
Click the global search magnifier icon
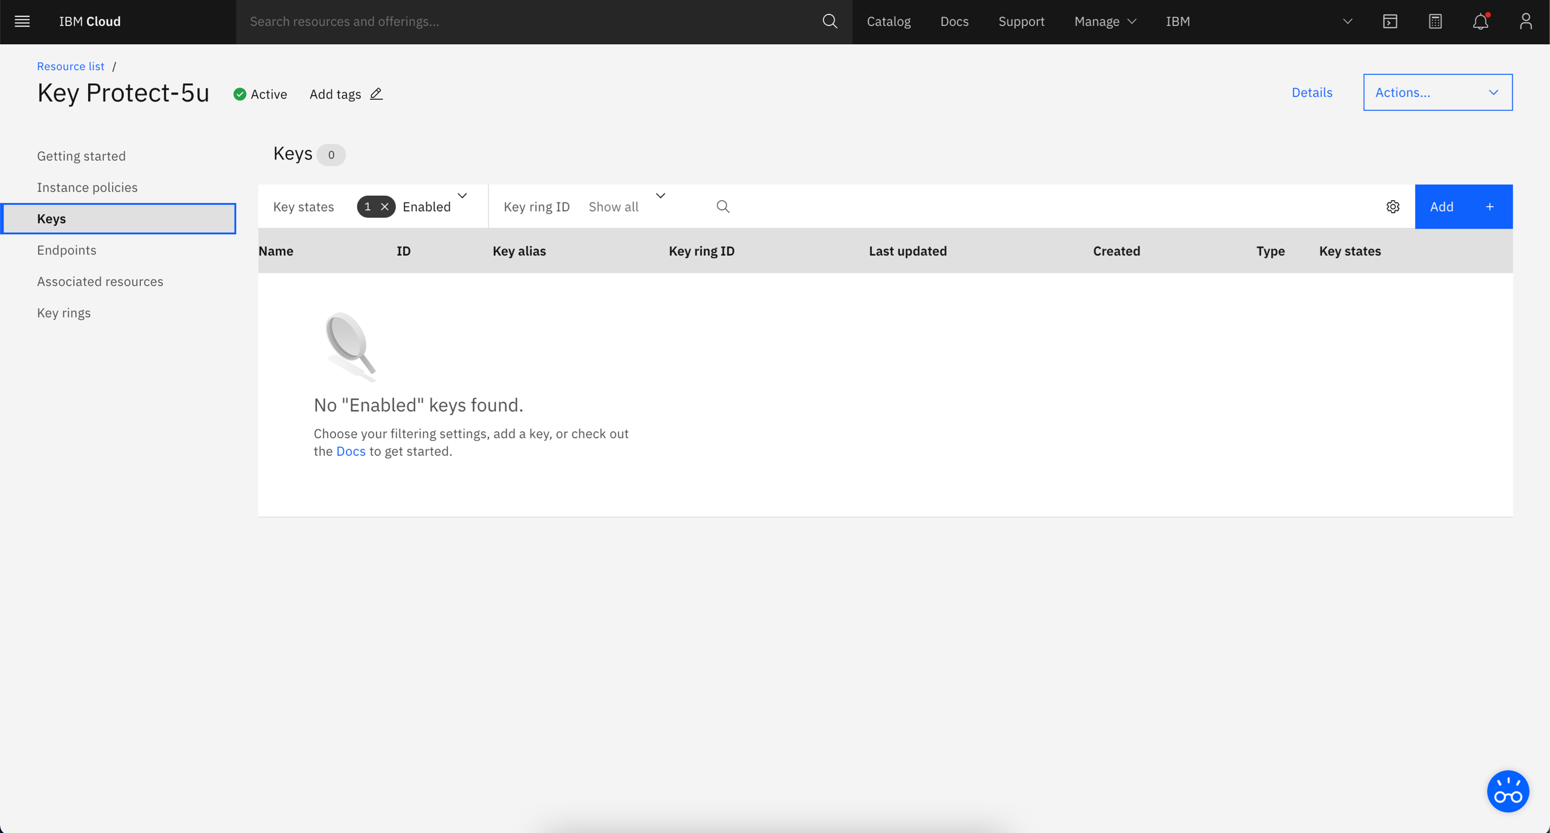coord(830,22)
